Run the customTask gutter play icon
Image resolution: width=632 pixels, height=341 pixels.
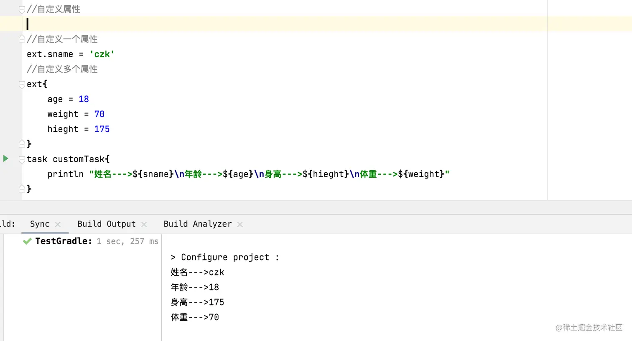click(6, 158)
